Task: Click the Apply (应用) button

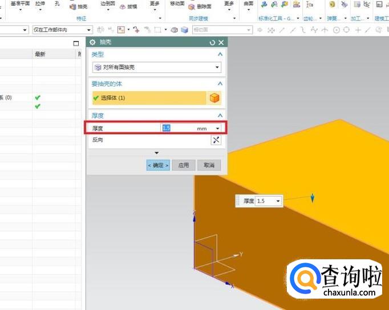Action: click(184, 165)
